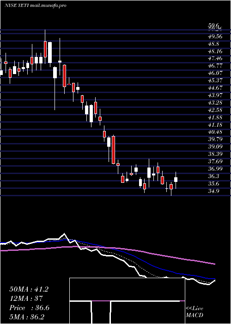Select the 43.28 price label
231x324 pixels.
click(215, 103)
